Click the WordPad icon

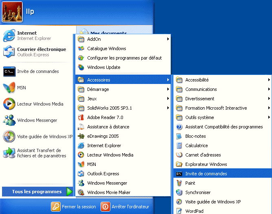(x=179, y=211)
